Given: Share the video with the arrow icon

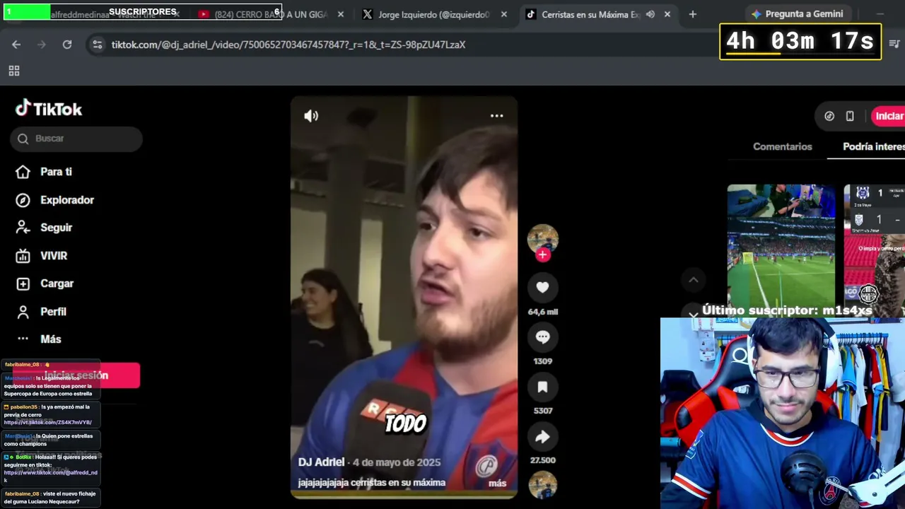Looking at the screenshot, I should [542, 437].
